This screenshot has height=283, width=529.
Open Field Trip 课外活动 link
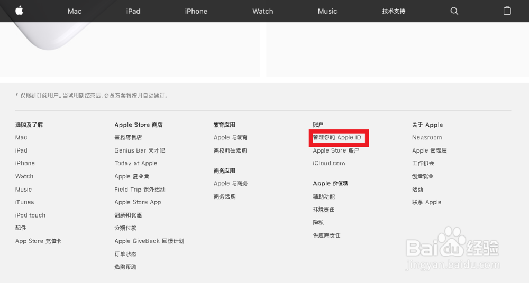[x=140, y=190]
